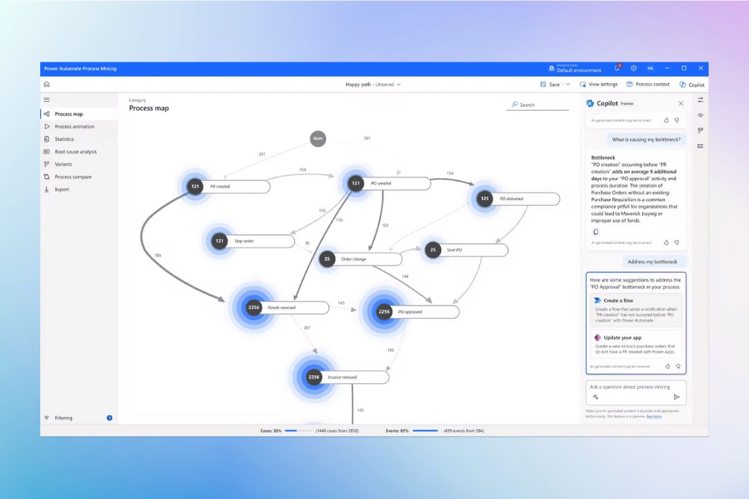Open the sparkle prompt icon in Copilot input
Viewport: 749px width, 499px height.
[x=596, y=397]
